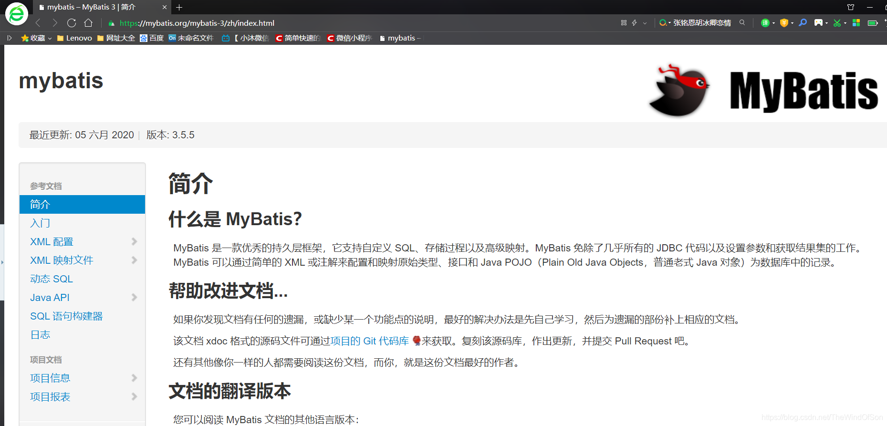Click the blue key password icon
This screenshot has height=426, width=887.
point(803,22)
